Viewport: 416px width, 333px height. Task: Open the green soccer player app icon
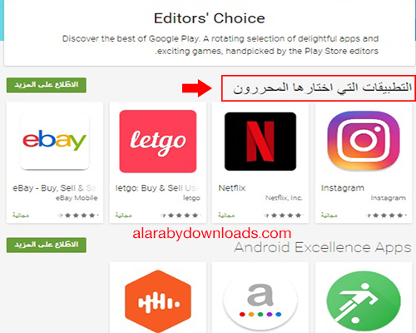pyautogui.click(x=364, y=301)
